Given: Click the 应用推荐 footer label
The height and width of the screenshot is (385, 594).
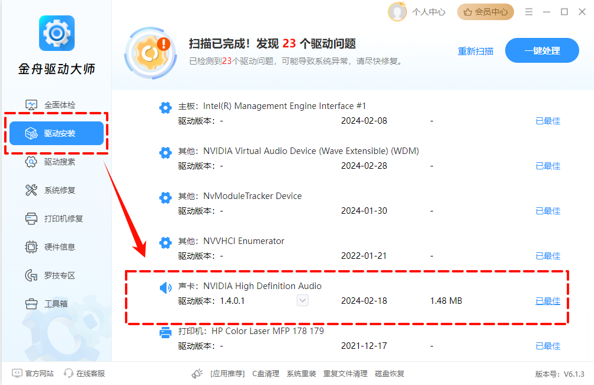Looking at the screenshot, I should (x=227, y=374).
